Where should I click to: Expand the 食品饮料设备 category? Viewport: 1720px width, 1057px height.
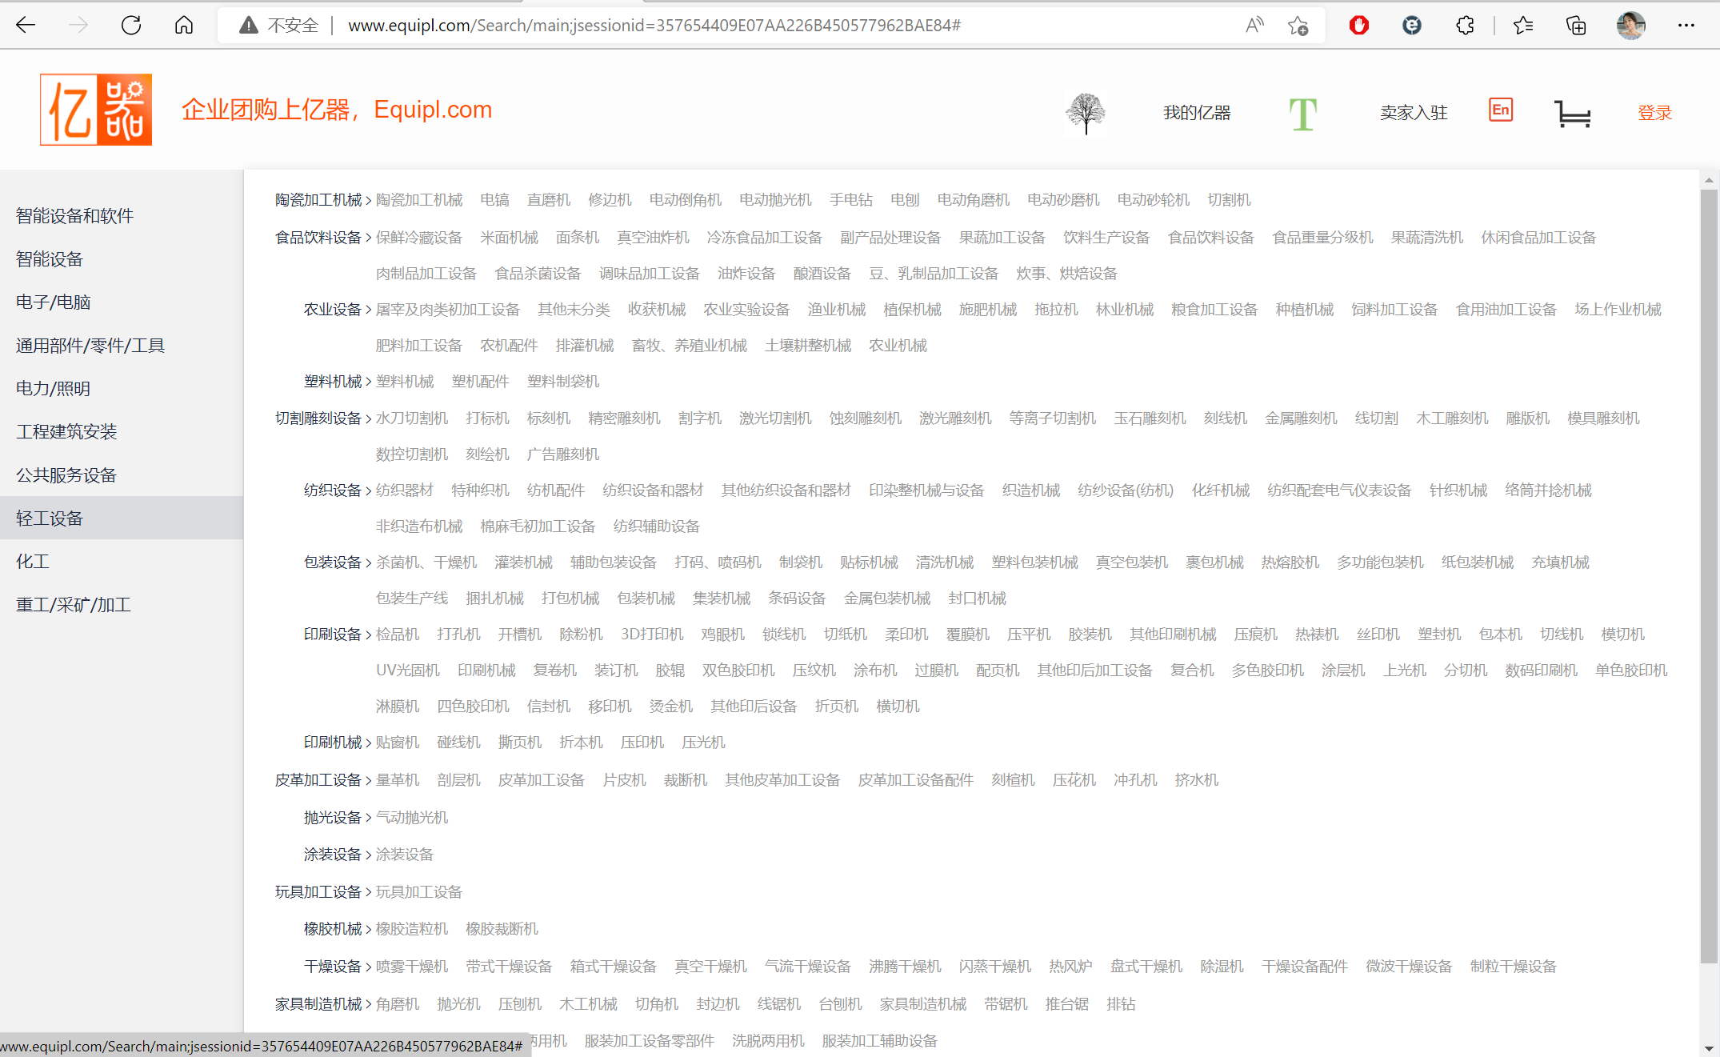pos(318,238)
